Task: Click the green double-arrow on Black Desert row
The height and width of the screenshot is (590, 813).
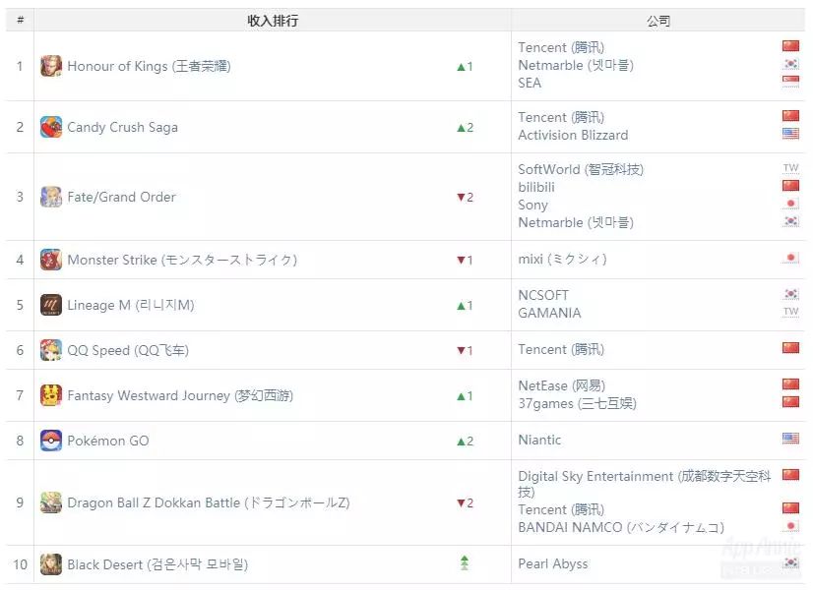Action: [465, 563]
